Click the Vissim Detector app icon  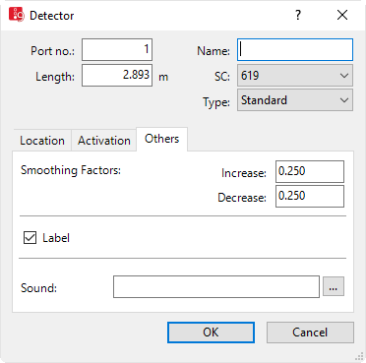(x=17, y=15)
